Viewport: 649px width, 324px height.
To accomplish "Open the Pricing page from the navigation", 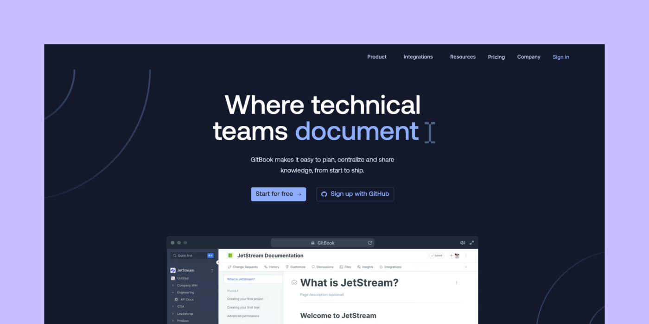I will (x=496, y=56).
